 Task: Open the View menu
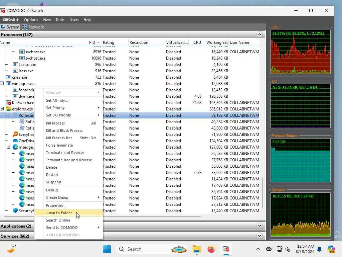click(47, 20)
